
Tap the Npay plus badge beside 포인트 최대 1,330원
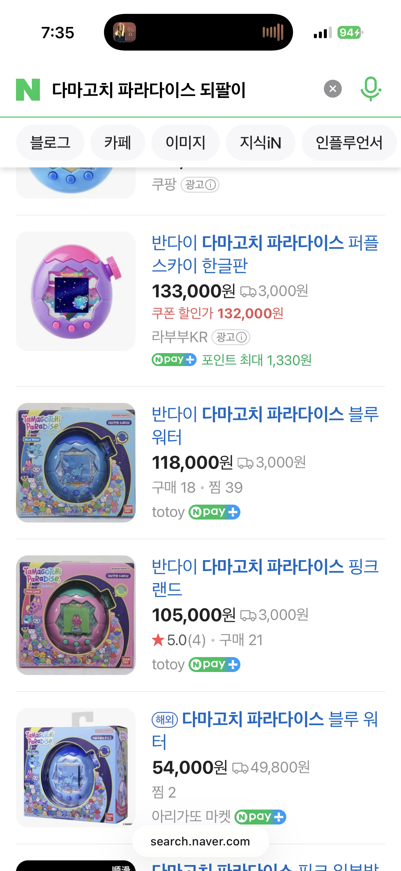(x=174, y=359)
